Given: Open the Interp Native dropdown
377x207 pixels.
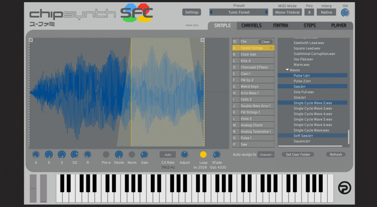Looking at the screenshot, I should pyautogui.click(x=326, y=12).
